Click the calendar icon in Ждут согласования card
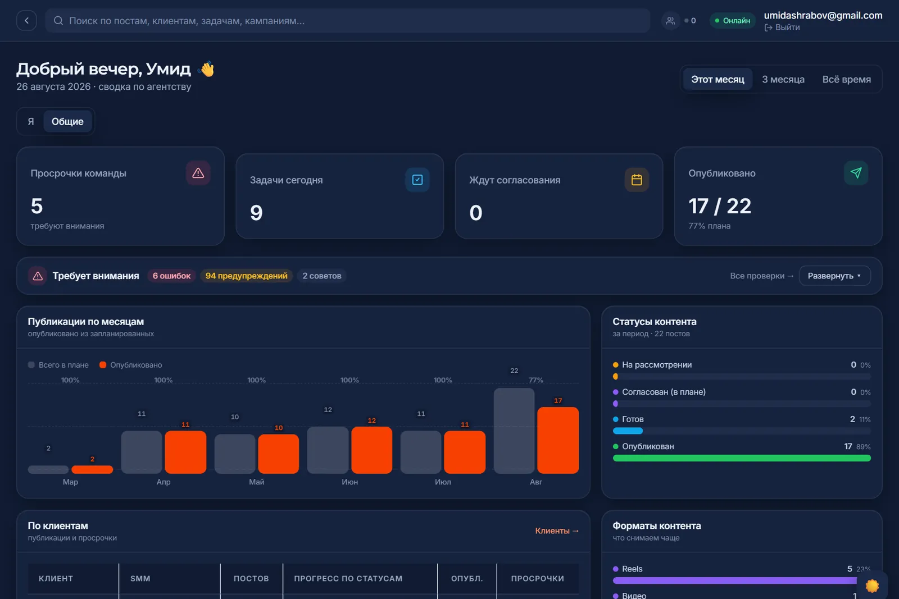The height and width of the screenshot is (599, 899). click(x=637, y=180)
